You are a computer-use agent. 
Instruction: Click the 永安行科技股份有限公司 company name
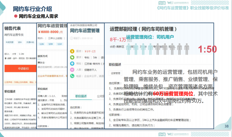click(x=82, y=25)
